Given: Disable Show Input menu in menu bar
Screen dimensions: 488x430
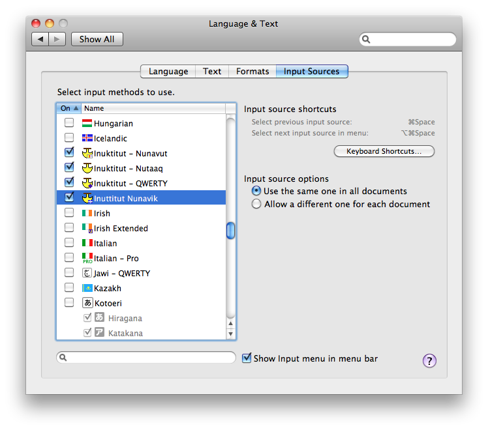Looking at the screenshot, I should pos(247,358).
